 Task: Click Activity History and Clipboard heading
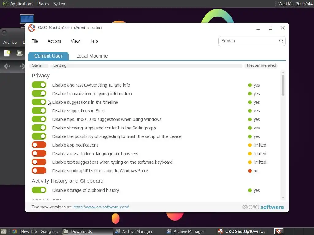67,181
